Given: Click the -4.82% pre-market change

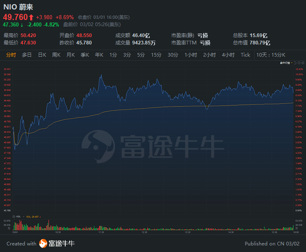Looking at the screenshot, I should pos(51,25).
